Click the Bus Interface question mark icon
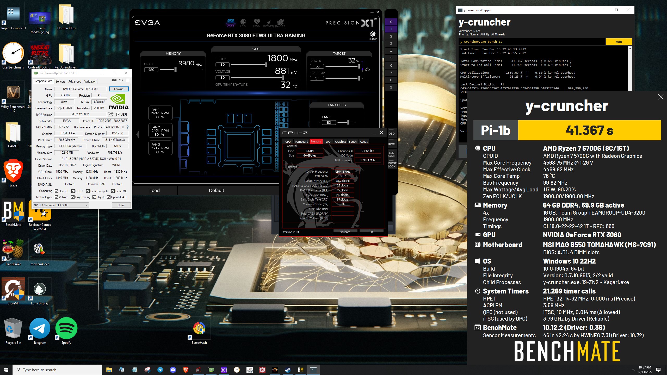 [x=128, y=127]
